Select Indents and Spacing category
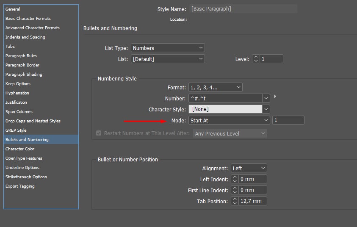 (25, 37)
